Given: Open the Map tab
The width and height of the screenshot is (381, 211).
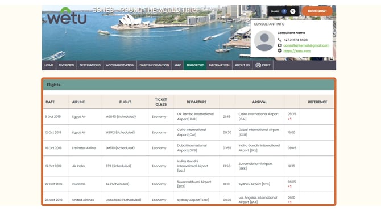Looking at the screenshot, I should pyautogui.click(x=177, y=65).
